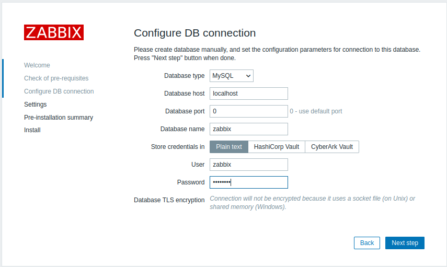Viewport: 447px width, 267px height.
Task: Click the Database TLS encryption notice text
Action: click(312, 203)
